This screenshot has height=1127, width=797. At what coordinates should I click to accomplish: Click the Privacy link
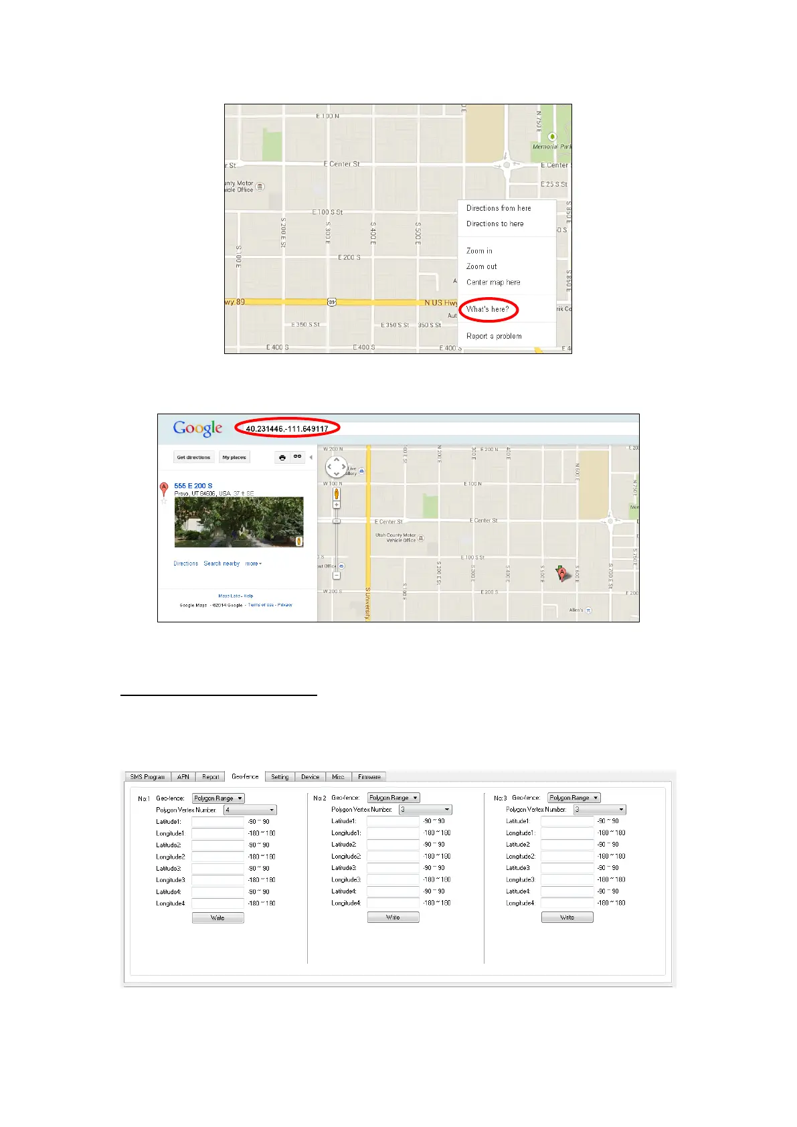(x=285, y=605)
